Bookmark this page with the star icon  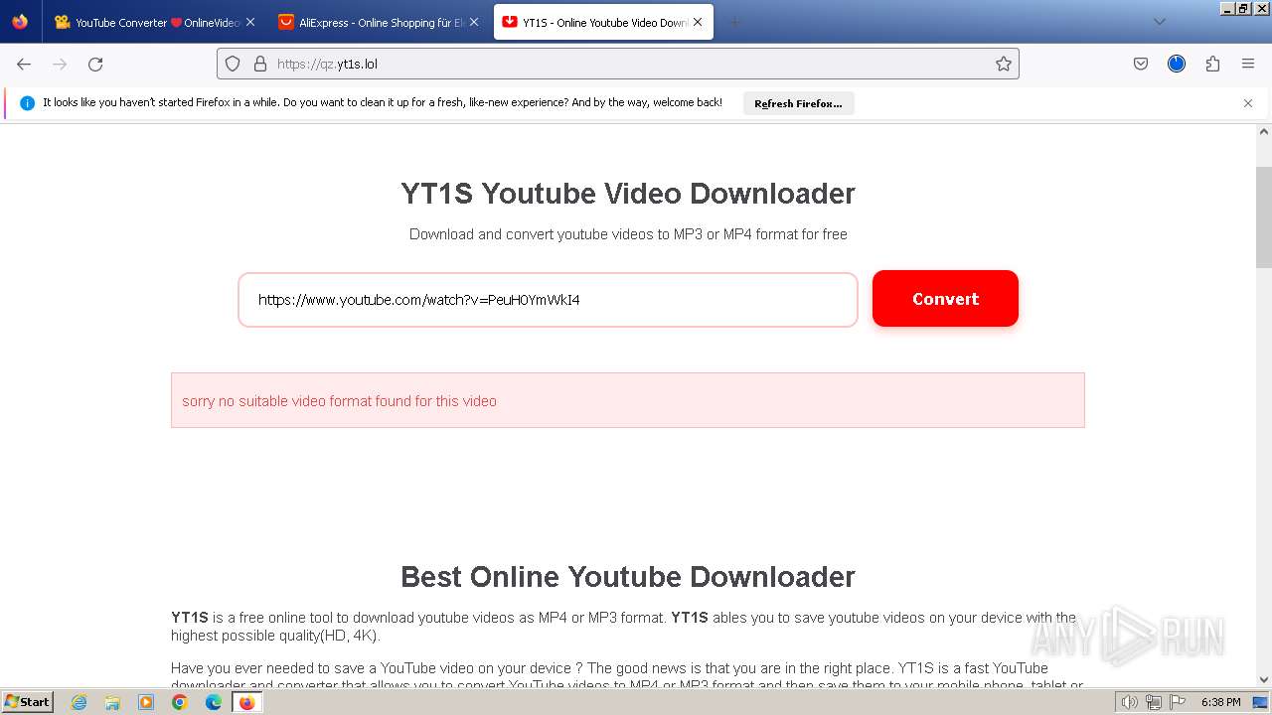point(1004,64)
